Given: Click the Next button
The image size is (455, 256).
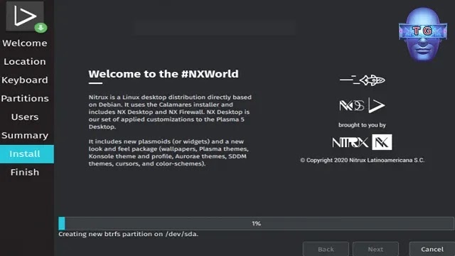Looking at the screenshot, I should tap(375, 249).
